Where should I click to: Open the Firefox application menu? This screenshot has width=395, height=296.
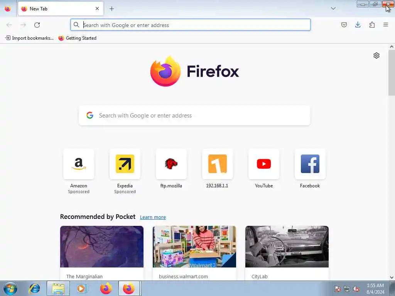pyautogui.click(x=386, y=25)
